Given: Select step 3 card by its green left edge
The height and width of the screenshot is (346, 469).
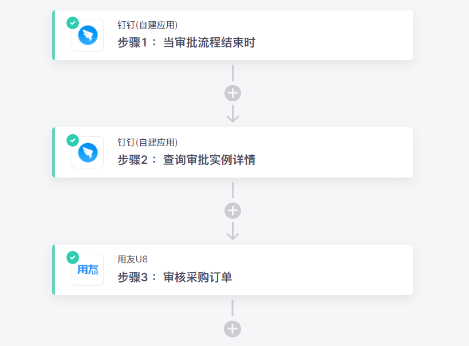Looking at the screenshot, I should tap(54, 270).
